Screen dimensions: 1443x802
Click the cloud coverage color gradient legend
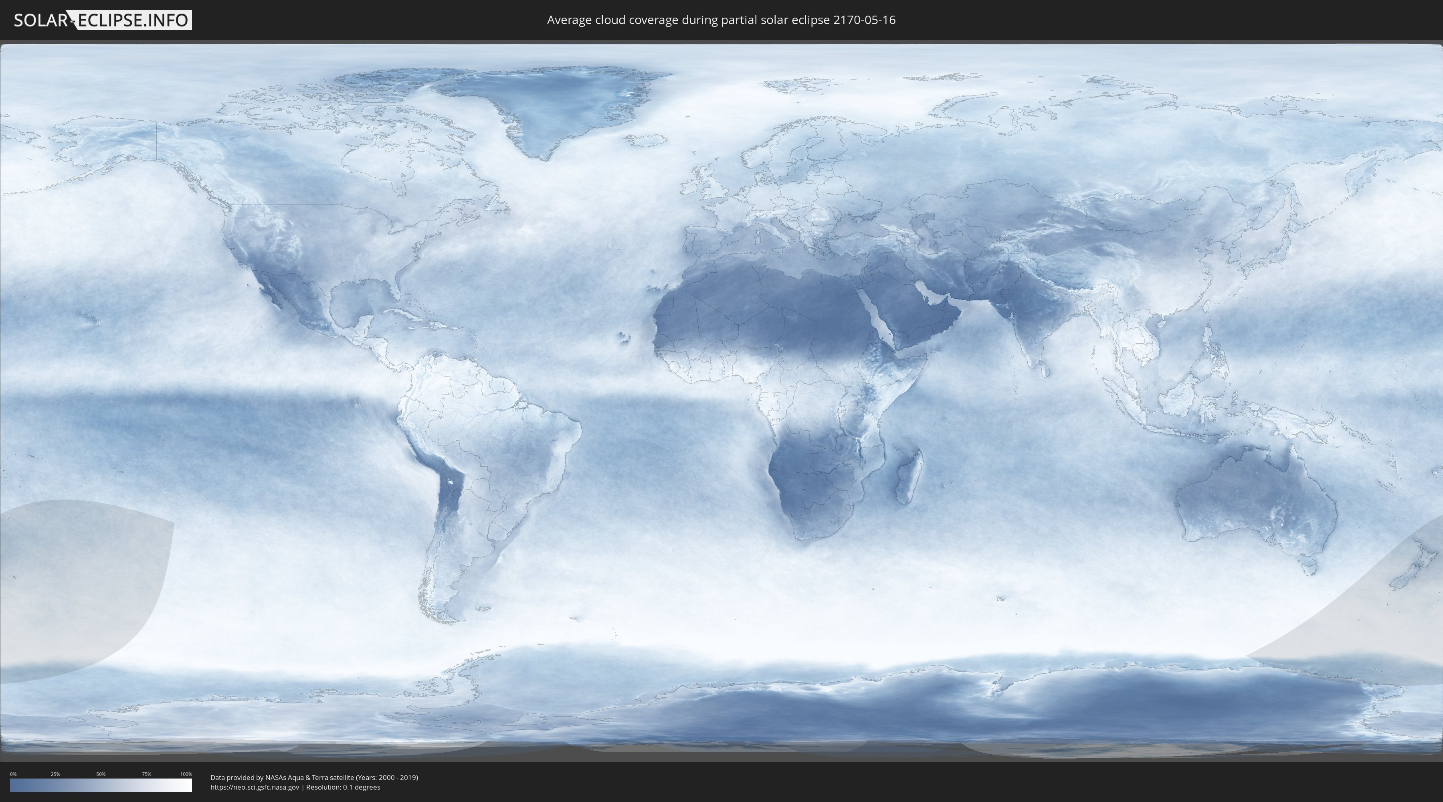point(101,785)
